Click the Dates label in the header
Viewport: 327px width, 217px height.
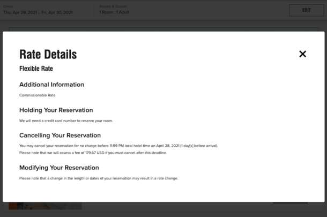pos(8,6)
